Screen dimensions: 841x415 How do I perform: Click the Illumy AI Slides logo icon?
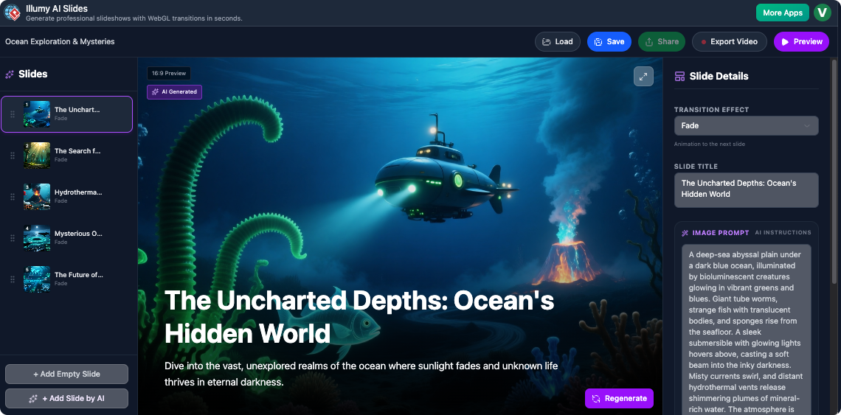click(13, 13)
